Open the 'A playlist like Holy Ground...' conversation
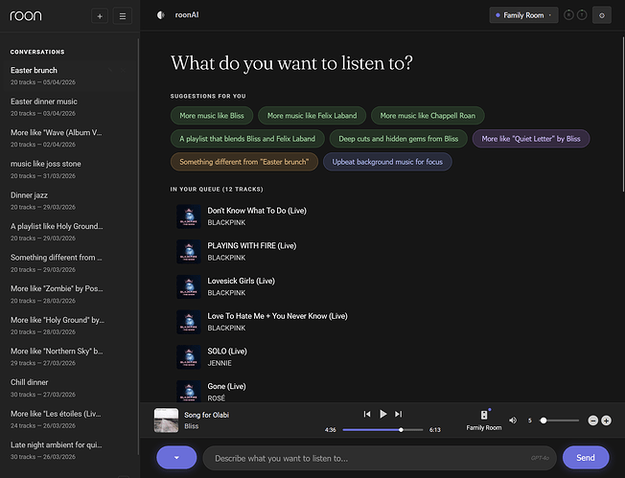This screenshot has height=478, width=625. [x=69, y=232]
